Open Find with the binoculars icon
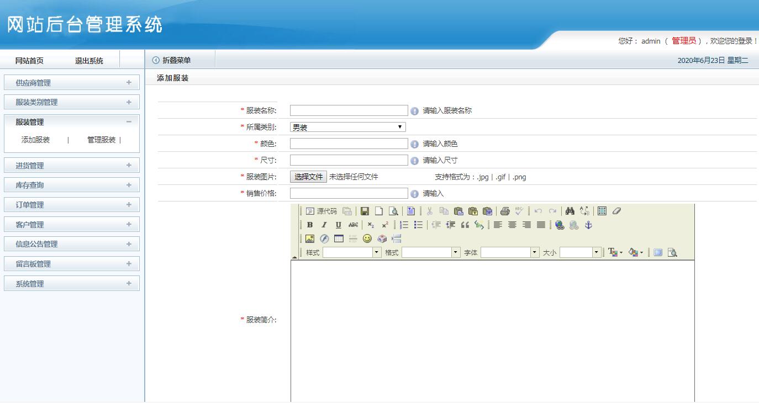The height and width of the screenshot is (403, 759). [x=570, y=211]
